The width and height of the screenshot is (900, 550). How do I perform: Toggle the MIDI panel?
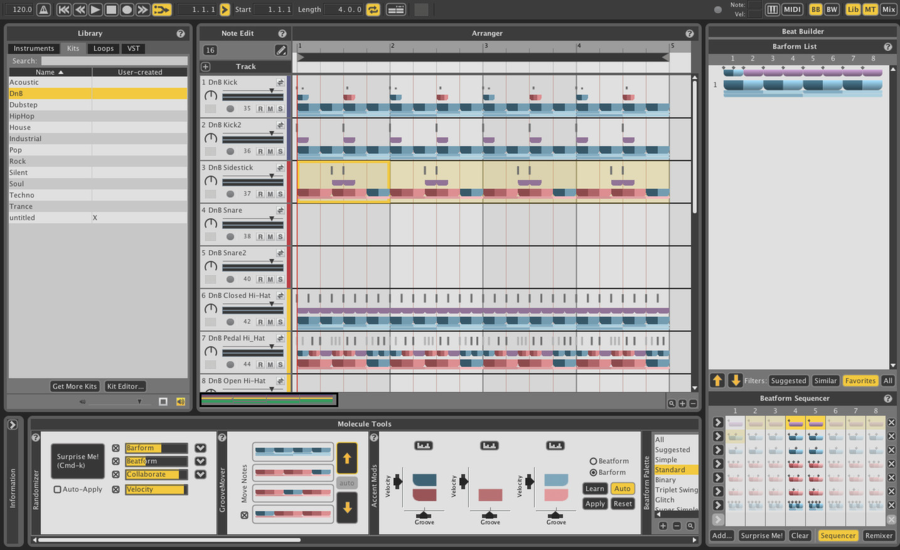[792, 9]
